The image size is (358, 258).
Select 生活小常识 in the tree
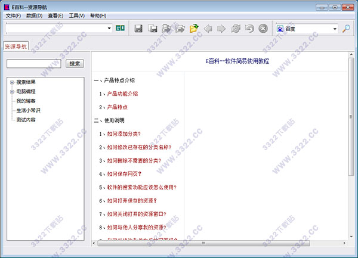pyautogui.click(x=28, y=110)
